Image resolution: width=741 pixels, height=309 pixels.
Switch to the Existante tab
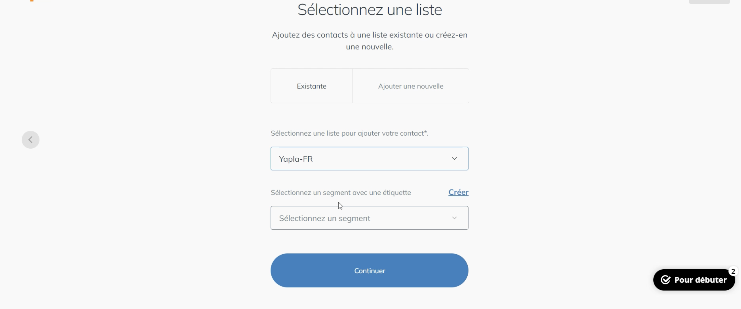[x=312, y=86]
